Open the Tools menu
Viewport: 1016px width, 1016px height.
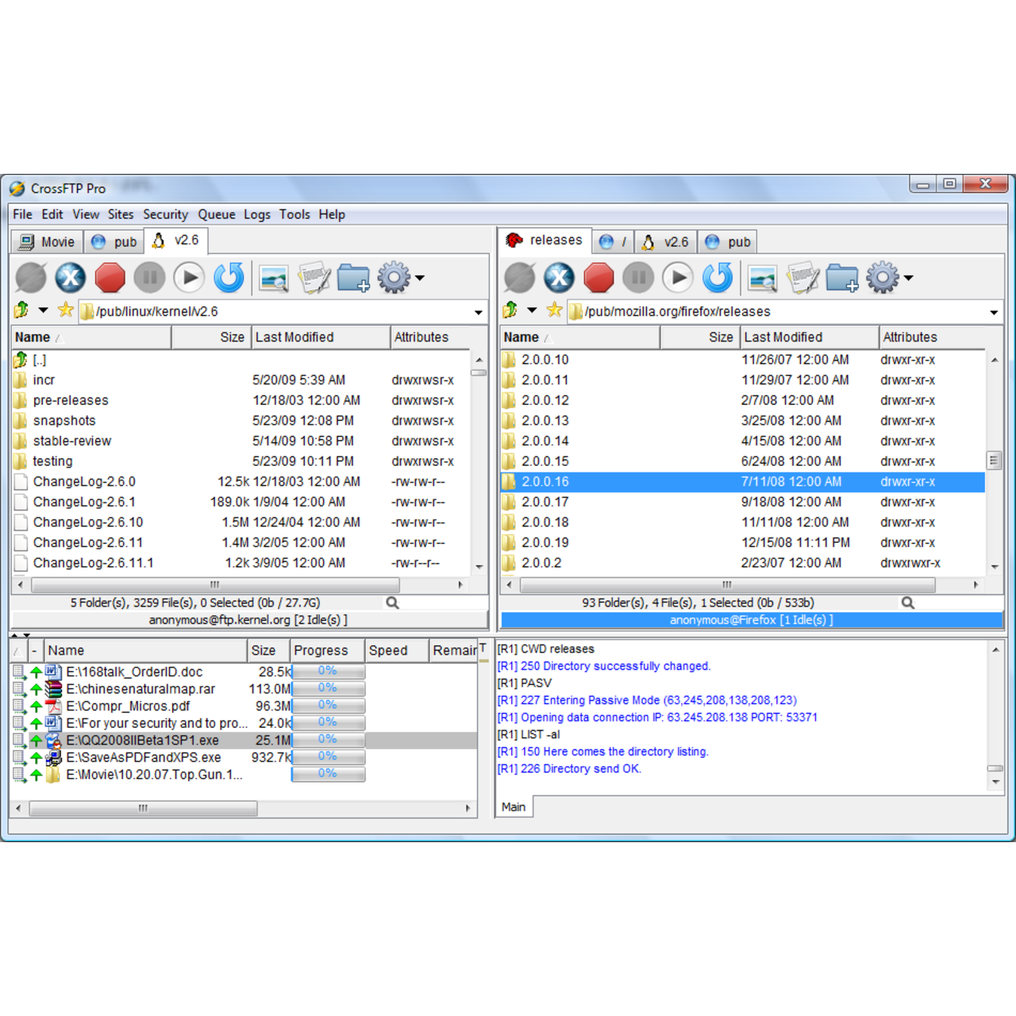coord(294,214)
